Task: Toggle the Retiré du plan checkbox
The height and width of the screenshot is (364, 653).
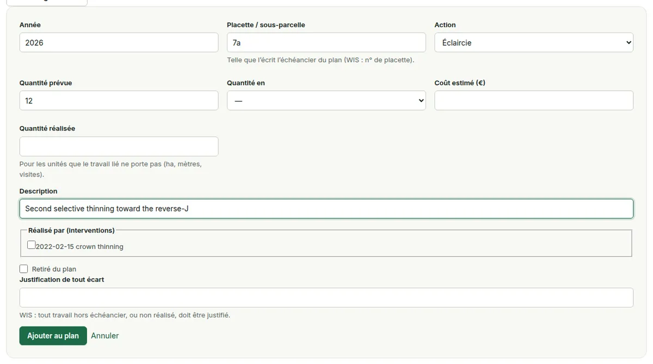Action: [23, 269]
